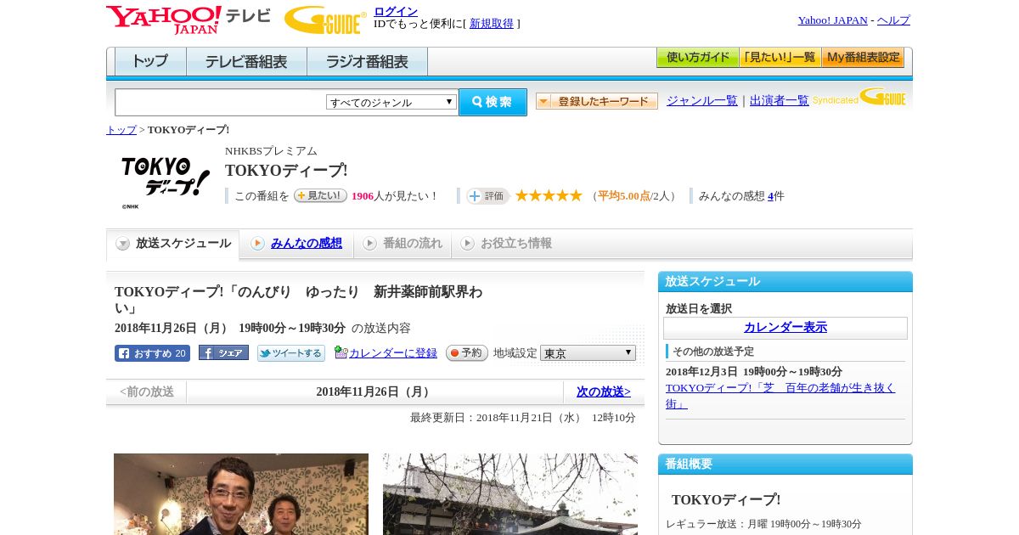Open the 「見たい!」一覧 button
1019x535 pixels.
point(780,58)
